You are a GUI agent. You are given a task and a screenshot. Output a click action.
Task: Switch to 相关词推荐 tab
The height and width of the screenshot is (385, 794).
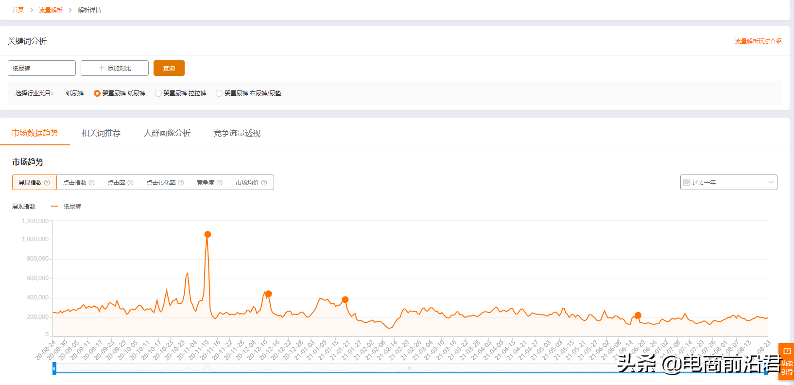tap(101, 133)
